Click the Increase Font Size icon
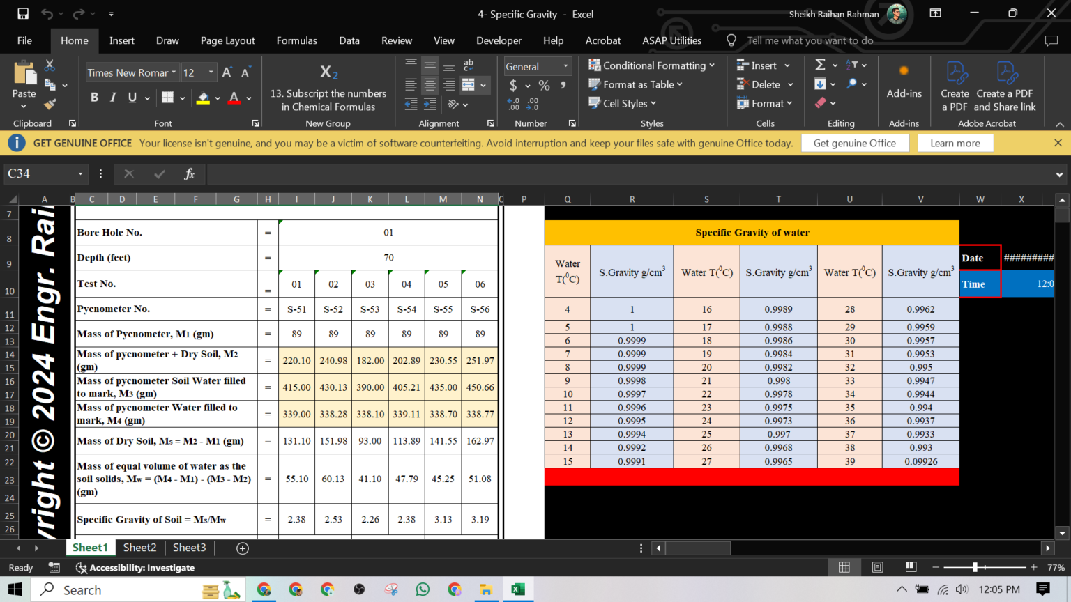The image size is (1071, 602). click(x=227, y=72)
